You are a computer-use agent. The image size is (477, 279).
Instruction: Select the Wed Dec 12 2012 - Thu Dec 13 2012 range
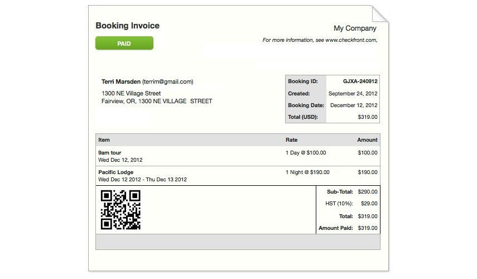tap(142, 180)
